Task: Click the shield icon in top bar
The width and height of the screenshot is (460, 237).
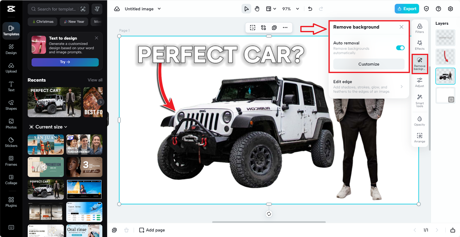Action: coord(427,9)
